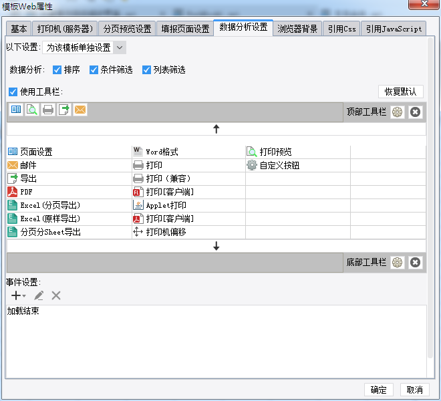Toggle the 排序 checkbox
Screen dimensions: 441x401
[57, 70]
